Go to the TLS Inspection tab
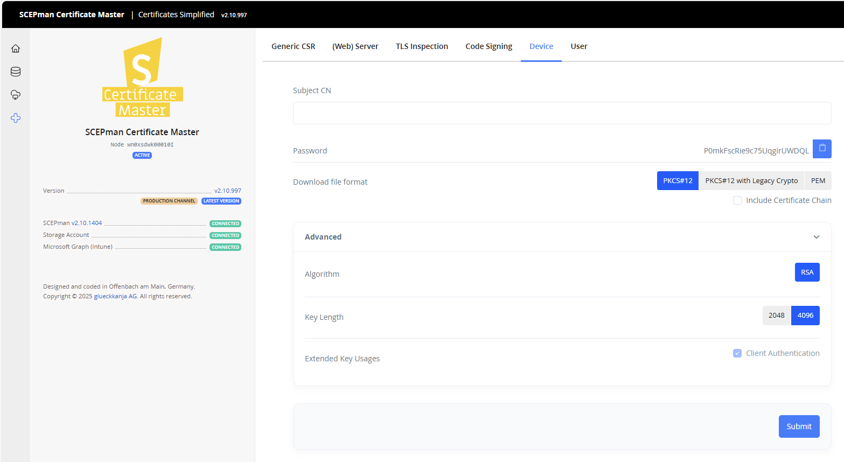Screen dimensions: 844x462 coord(422,46)
